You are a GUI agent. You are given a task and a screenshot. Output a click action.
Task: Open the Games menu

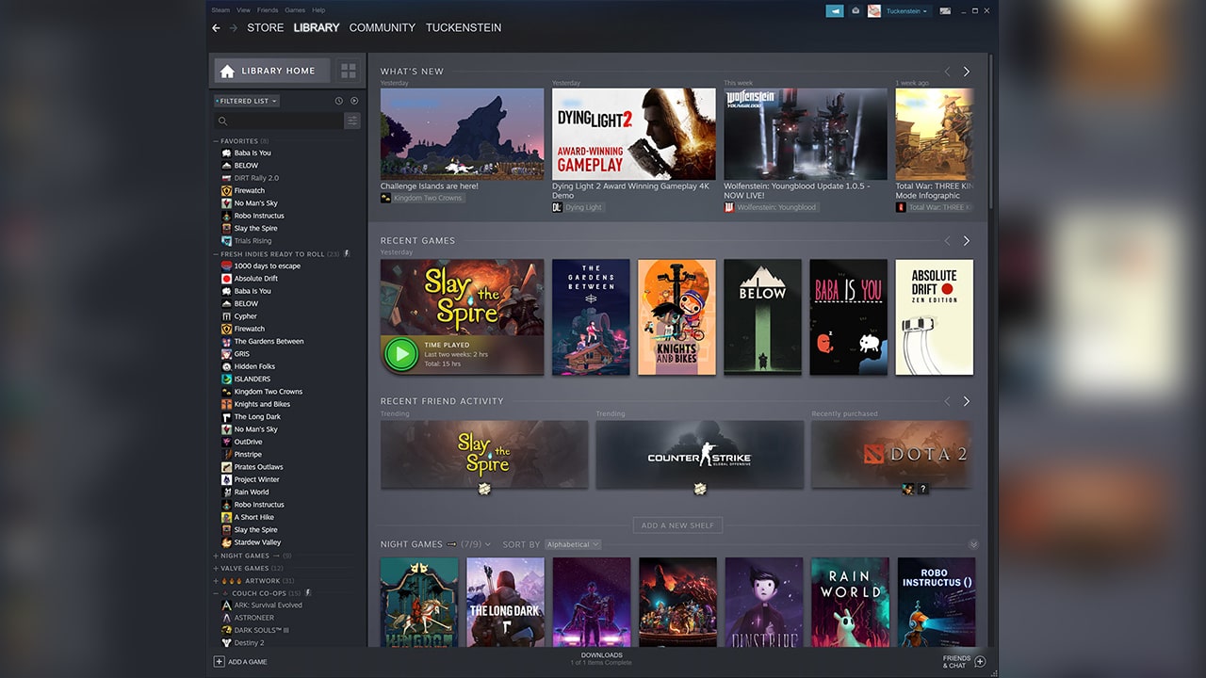[295, 10]
